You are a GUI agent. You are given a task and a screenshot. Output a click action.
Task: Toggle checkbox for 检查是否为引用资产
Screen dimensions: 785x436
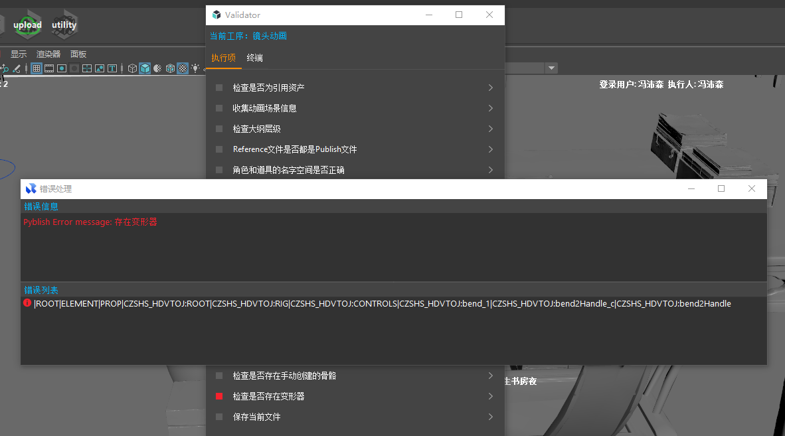point(219,88)
